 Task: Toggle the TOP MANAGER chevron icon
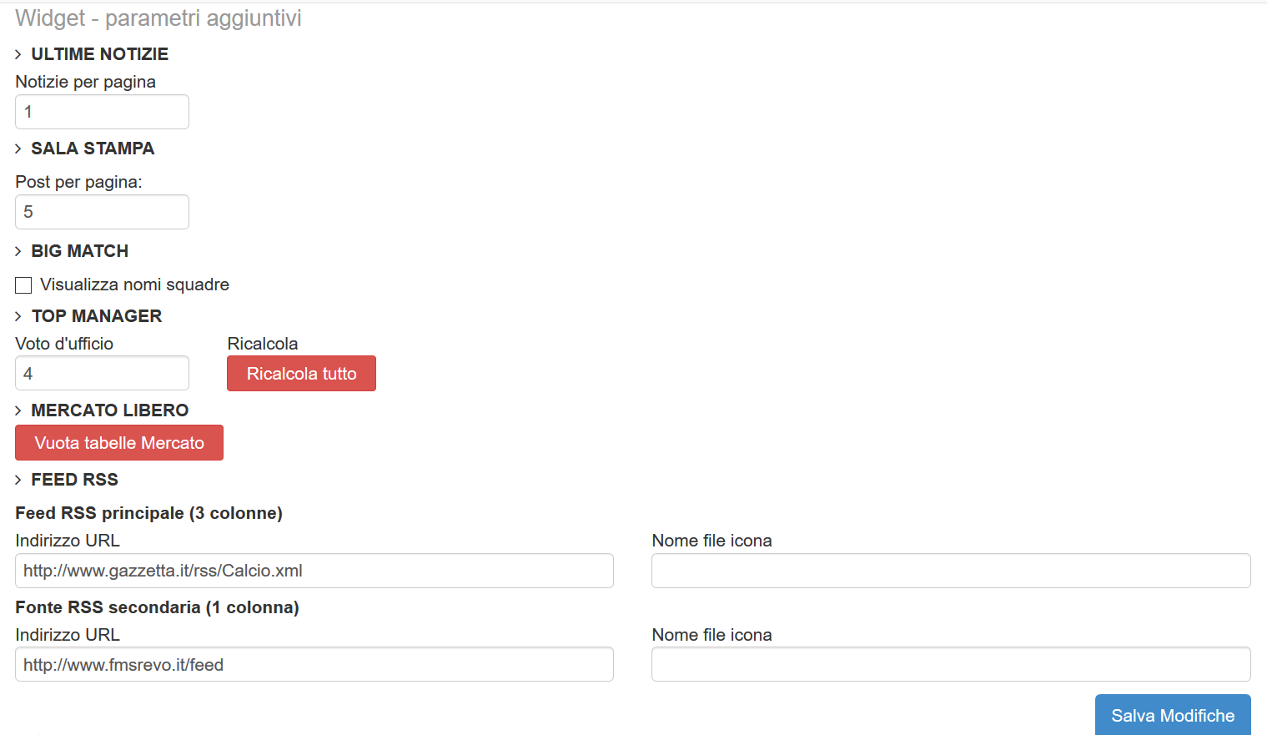point(18,317)
